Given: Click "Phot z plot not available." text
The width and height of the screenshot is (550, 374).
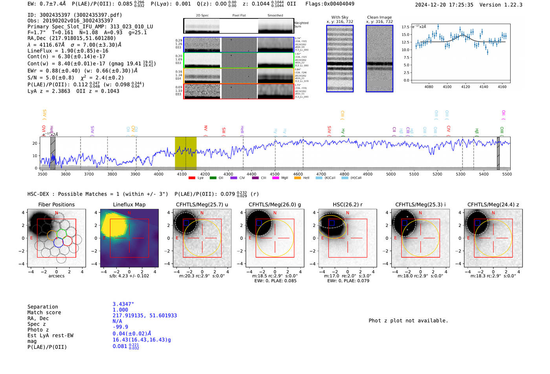Looking at the screenshot, I should (408, 321).
